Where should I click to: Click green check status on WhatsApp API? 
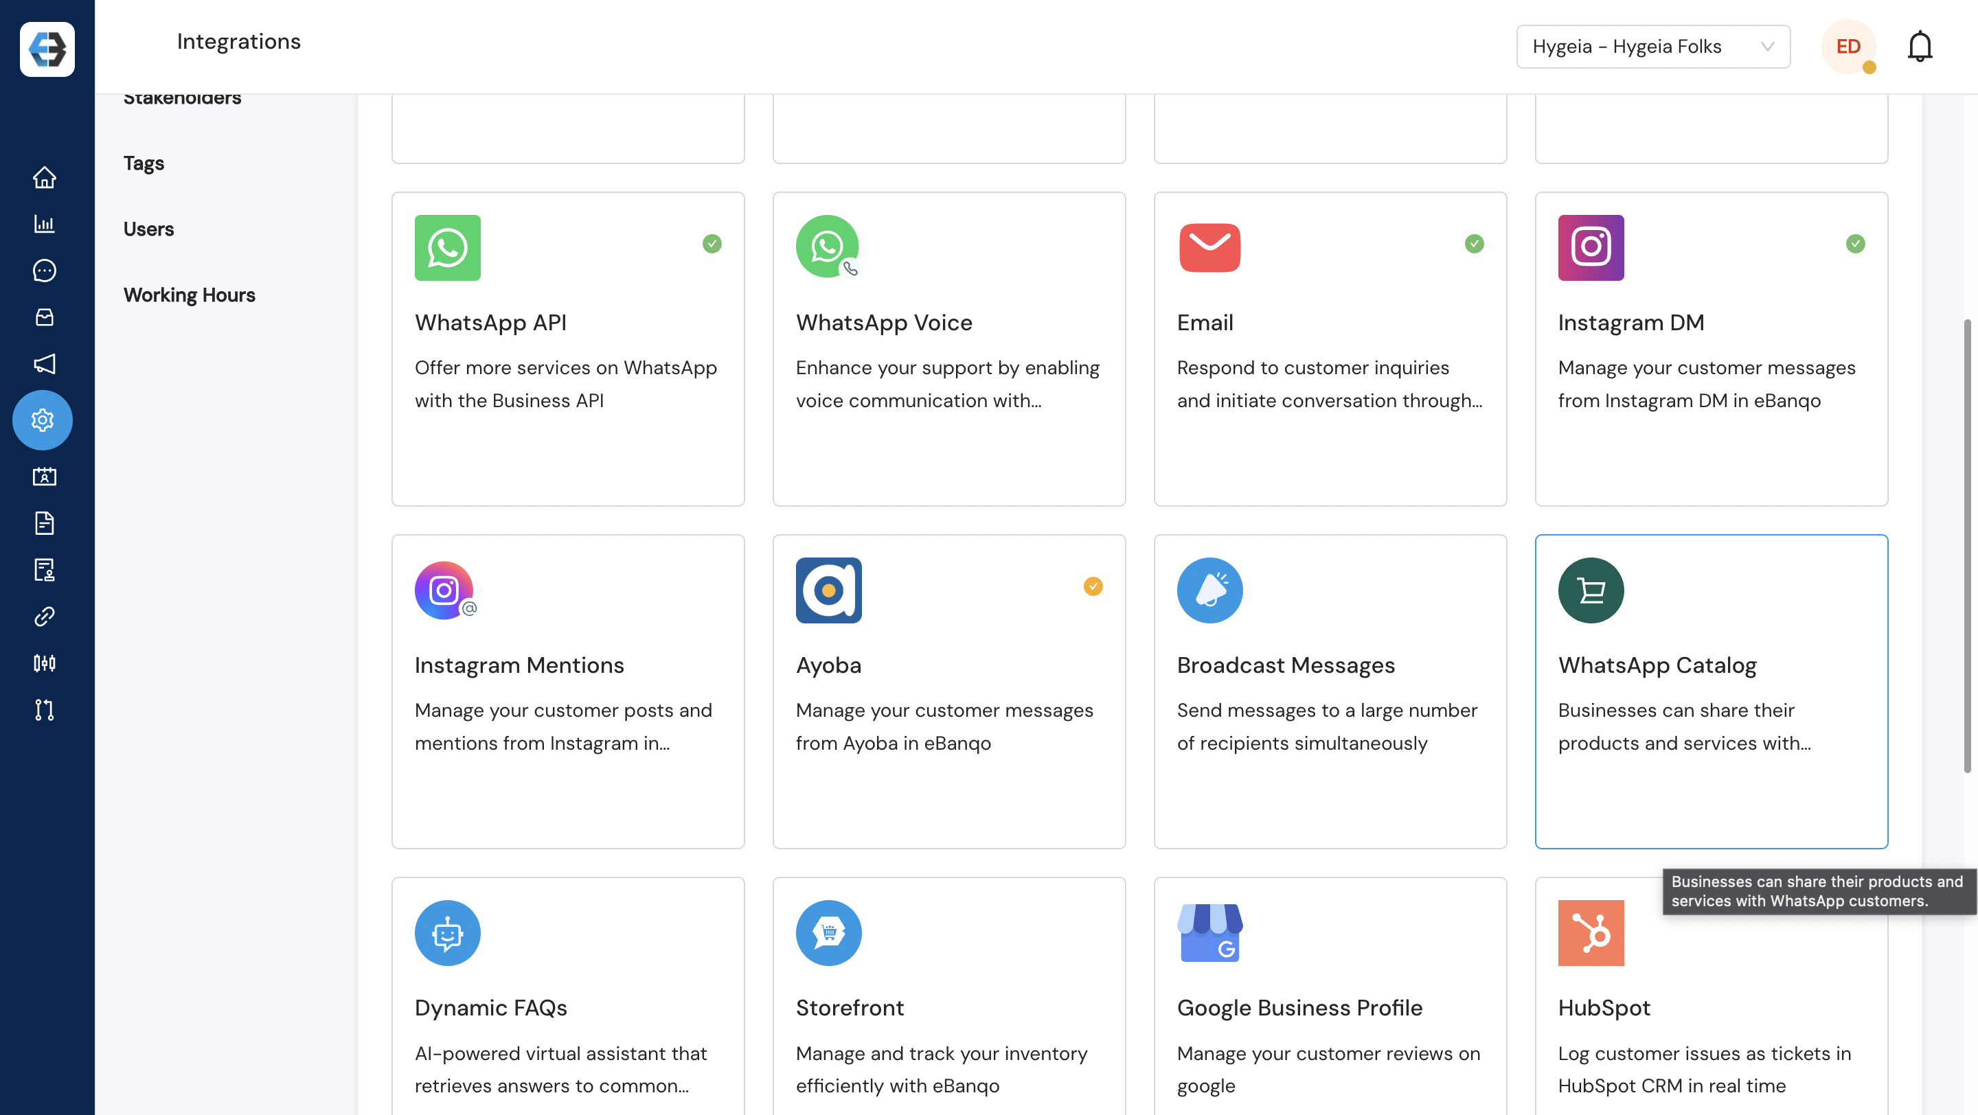click(x=712, y=244)
